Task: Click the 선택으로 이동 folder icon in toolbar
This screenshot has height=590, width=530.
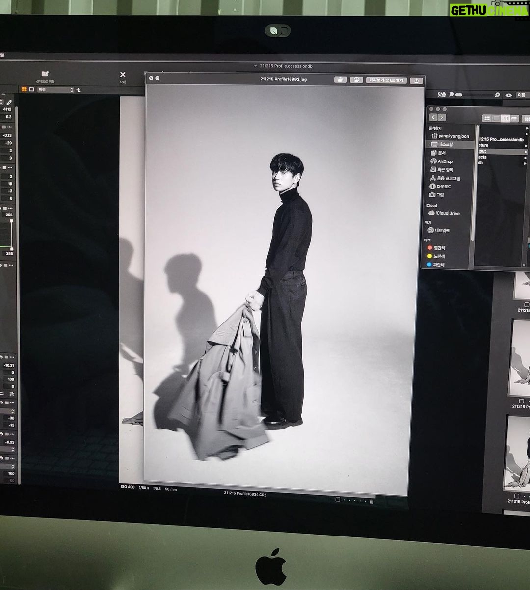Action: (x=45, y=74)
